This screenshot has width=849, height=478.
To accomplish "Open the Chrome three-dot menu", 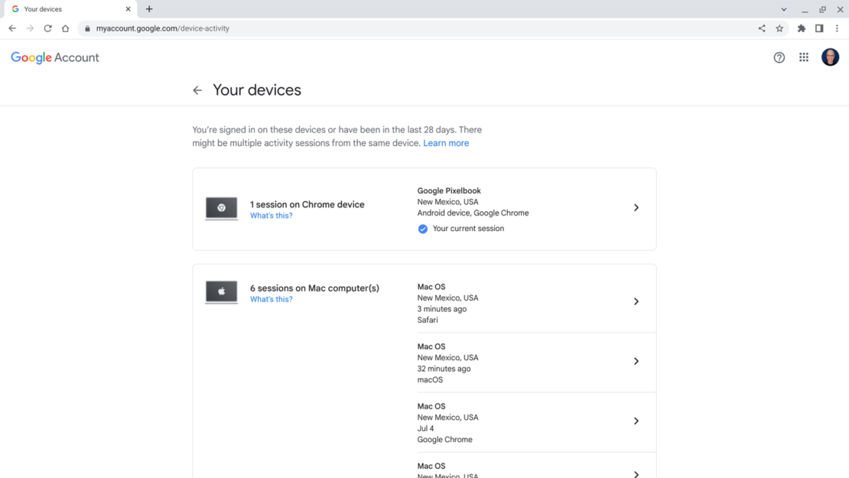I will coord(837,28).
